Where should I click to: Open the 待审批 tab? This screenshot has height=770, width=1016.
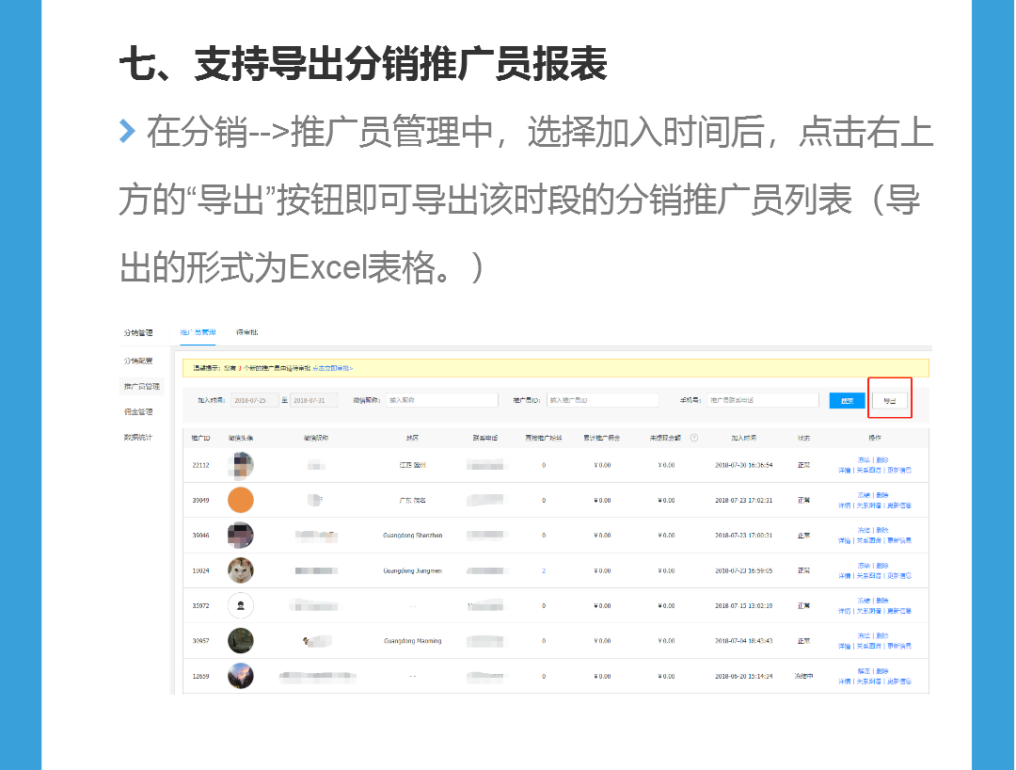point(246,332)
